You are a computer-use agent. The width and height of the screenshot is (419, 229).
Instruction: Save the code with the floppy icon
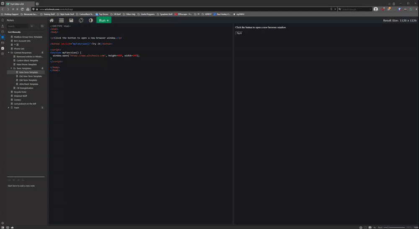click(71, 20)
